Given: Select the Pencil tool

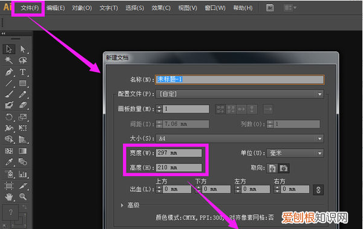Looking at the screenshot, I should 22,94.
